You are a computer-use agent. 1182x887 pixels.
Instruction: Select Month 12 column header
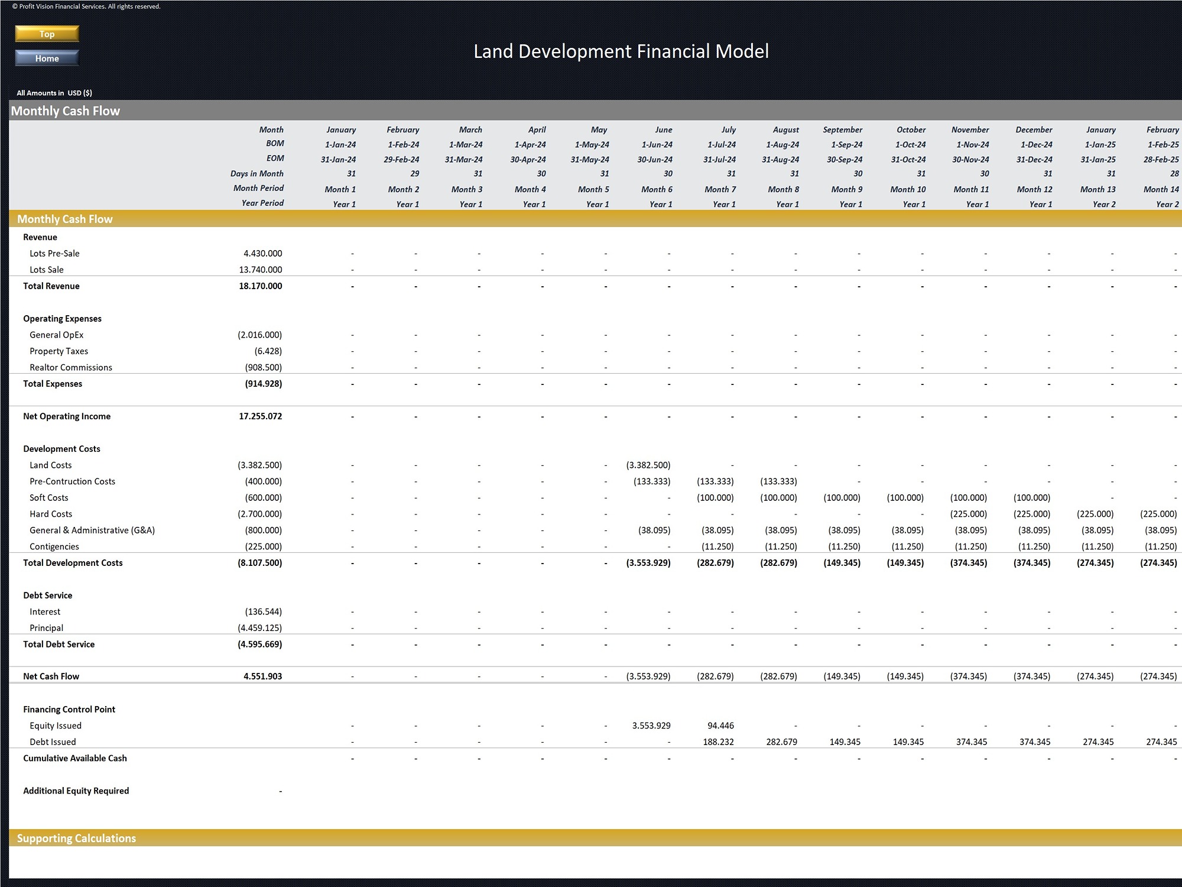[x=1034, y=189]
